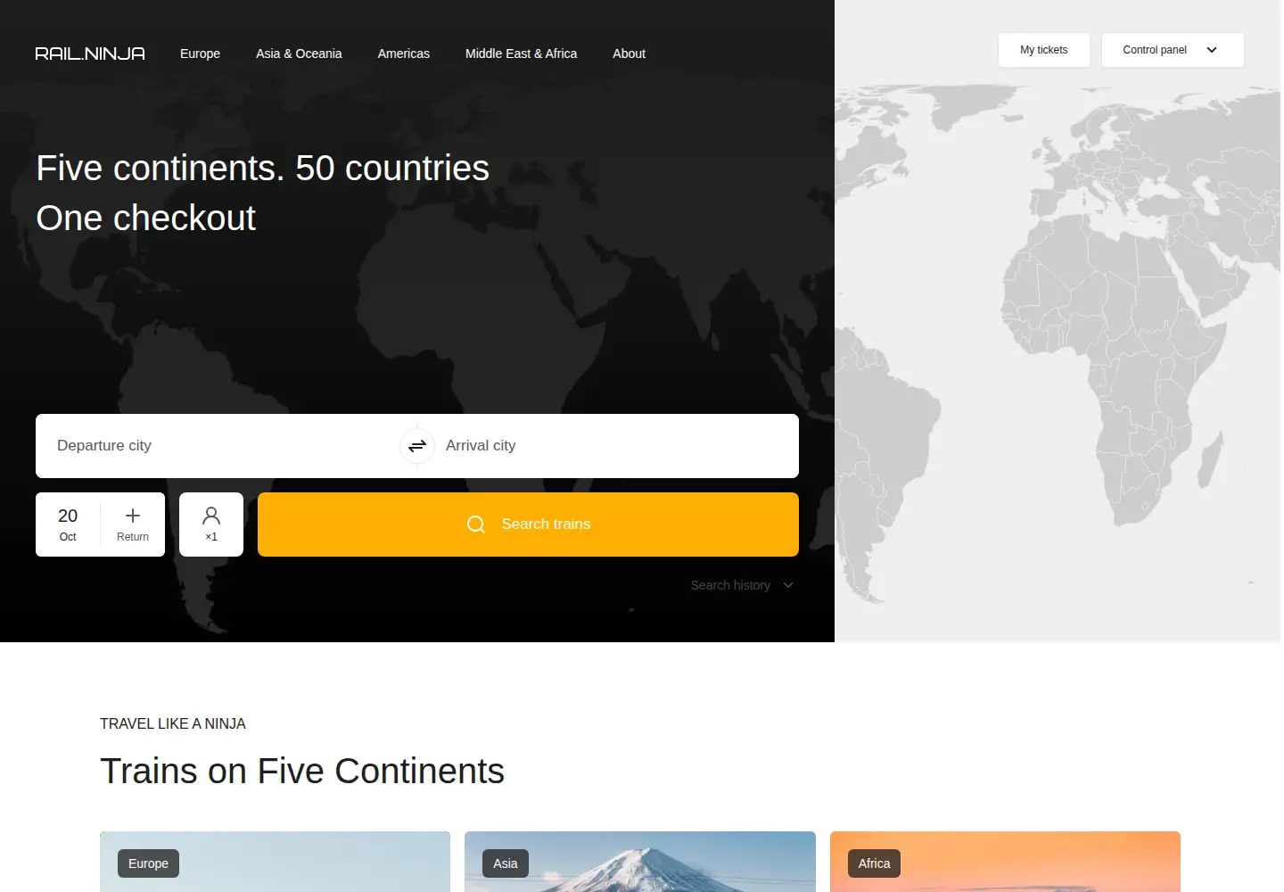This screenshot has width=1284, height=892.
Task: Open the Europe menu
Action: click(200, 54)
